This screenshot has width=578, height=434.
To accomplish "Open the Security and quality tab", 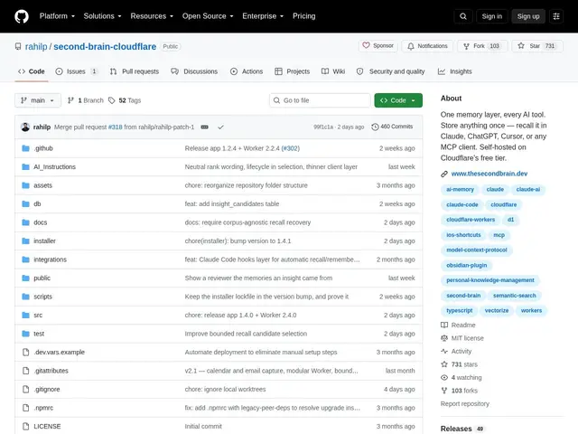I will coord(390,71).
